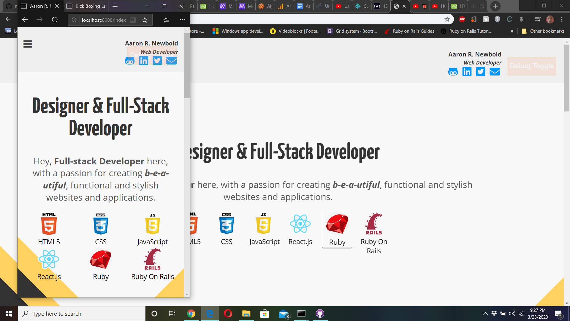Screen dimensions: 570x321
Task: Click the Ruby gem icon
Action: coord(101,259)
